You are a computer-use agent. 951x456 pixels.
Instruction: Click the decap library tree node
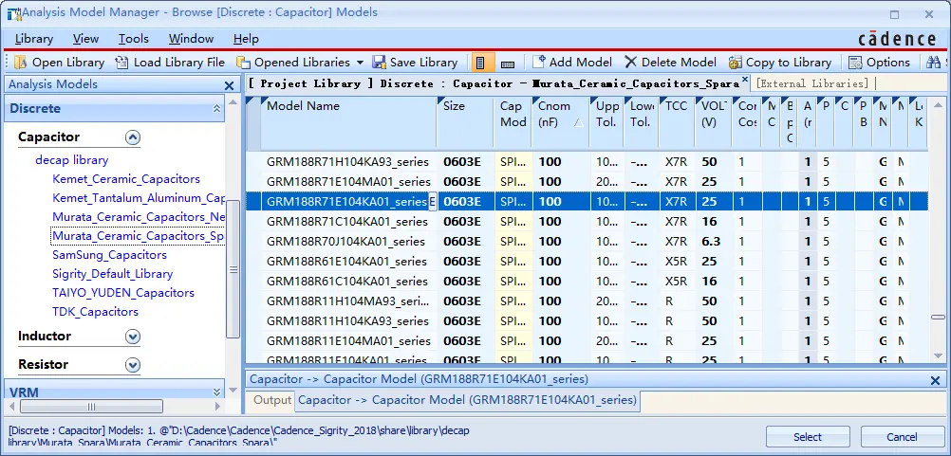[71, 160]
